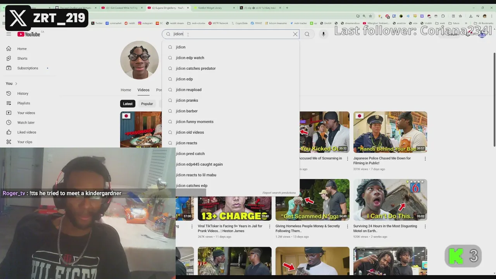Screen dimensions: 496x279
Task: Bookmark this page with the star icon
Action: (x=370, y=16)
